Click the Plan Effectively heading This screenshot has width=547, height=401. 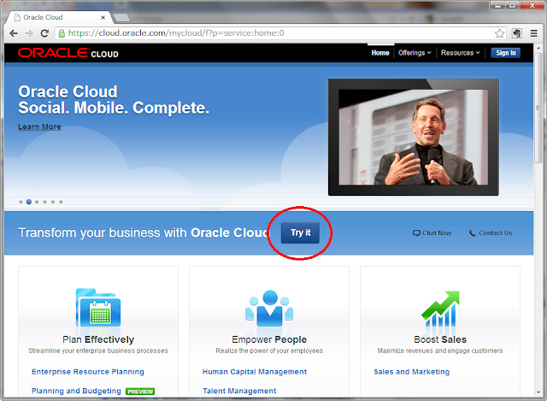(98, 339)
